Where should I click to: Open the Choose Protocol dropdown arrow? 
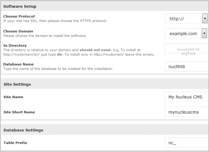pyautogui.click(x=205, y=19)
